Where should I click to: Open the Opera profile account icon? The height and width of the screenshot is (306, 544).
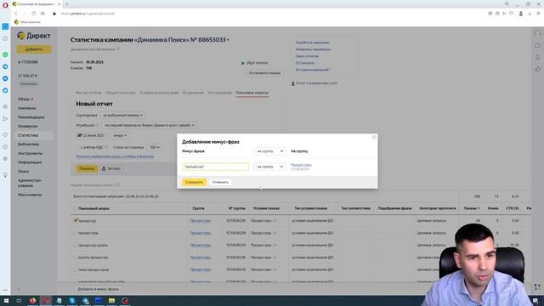coord(521,14)
